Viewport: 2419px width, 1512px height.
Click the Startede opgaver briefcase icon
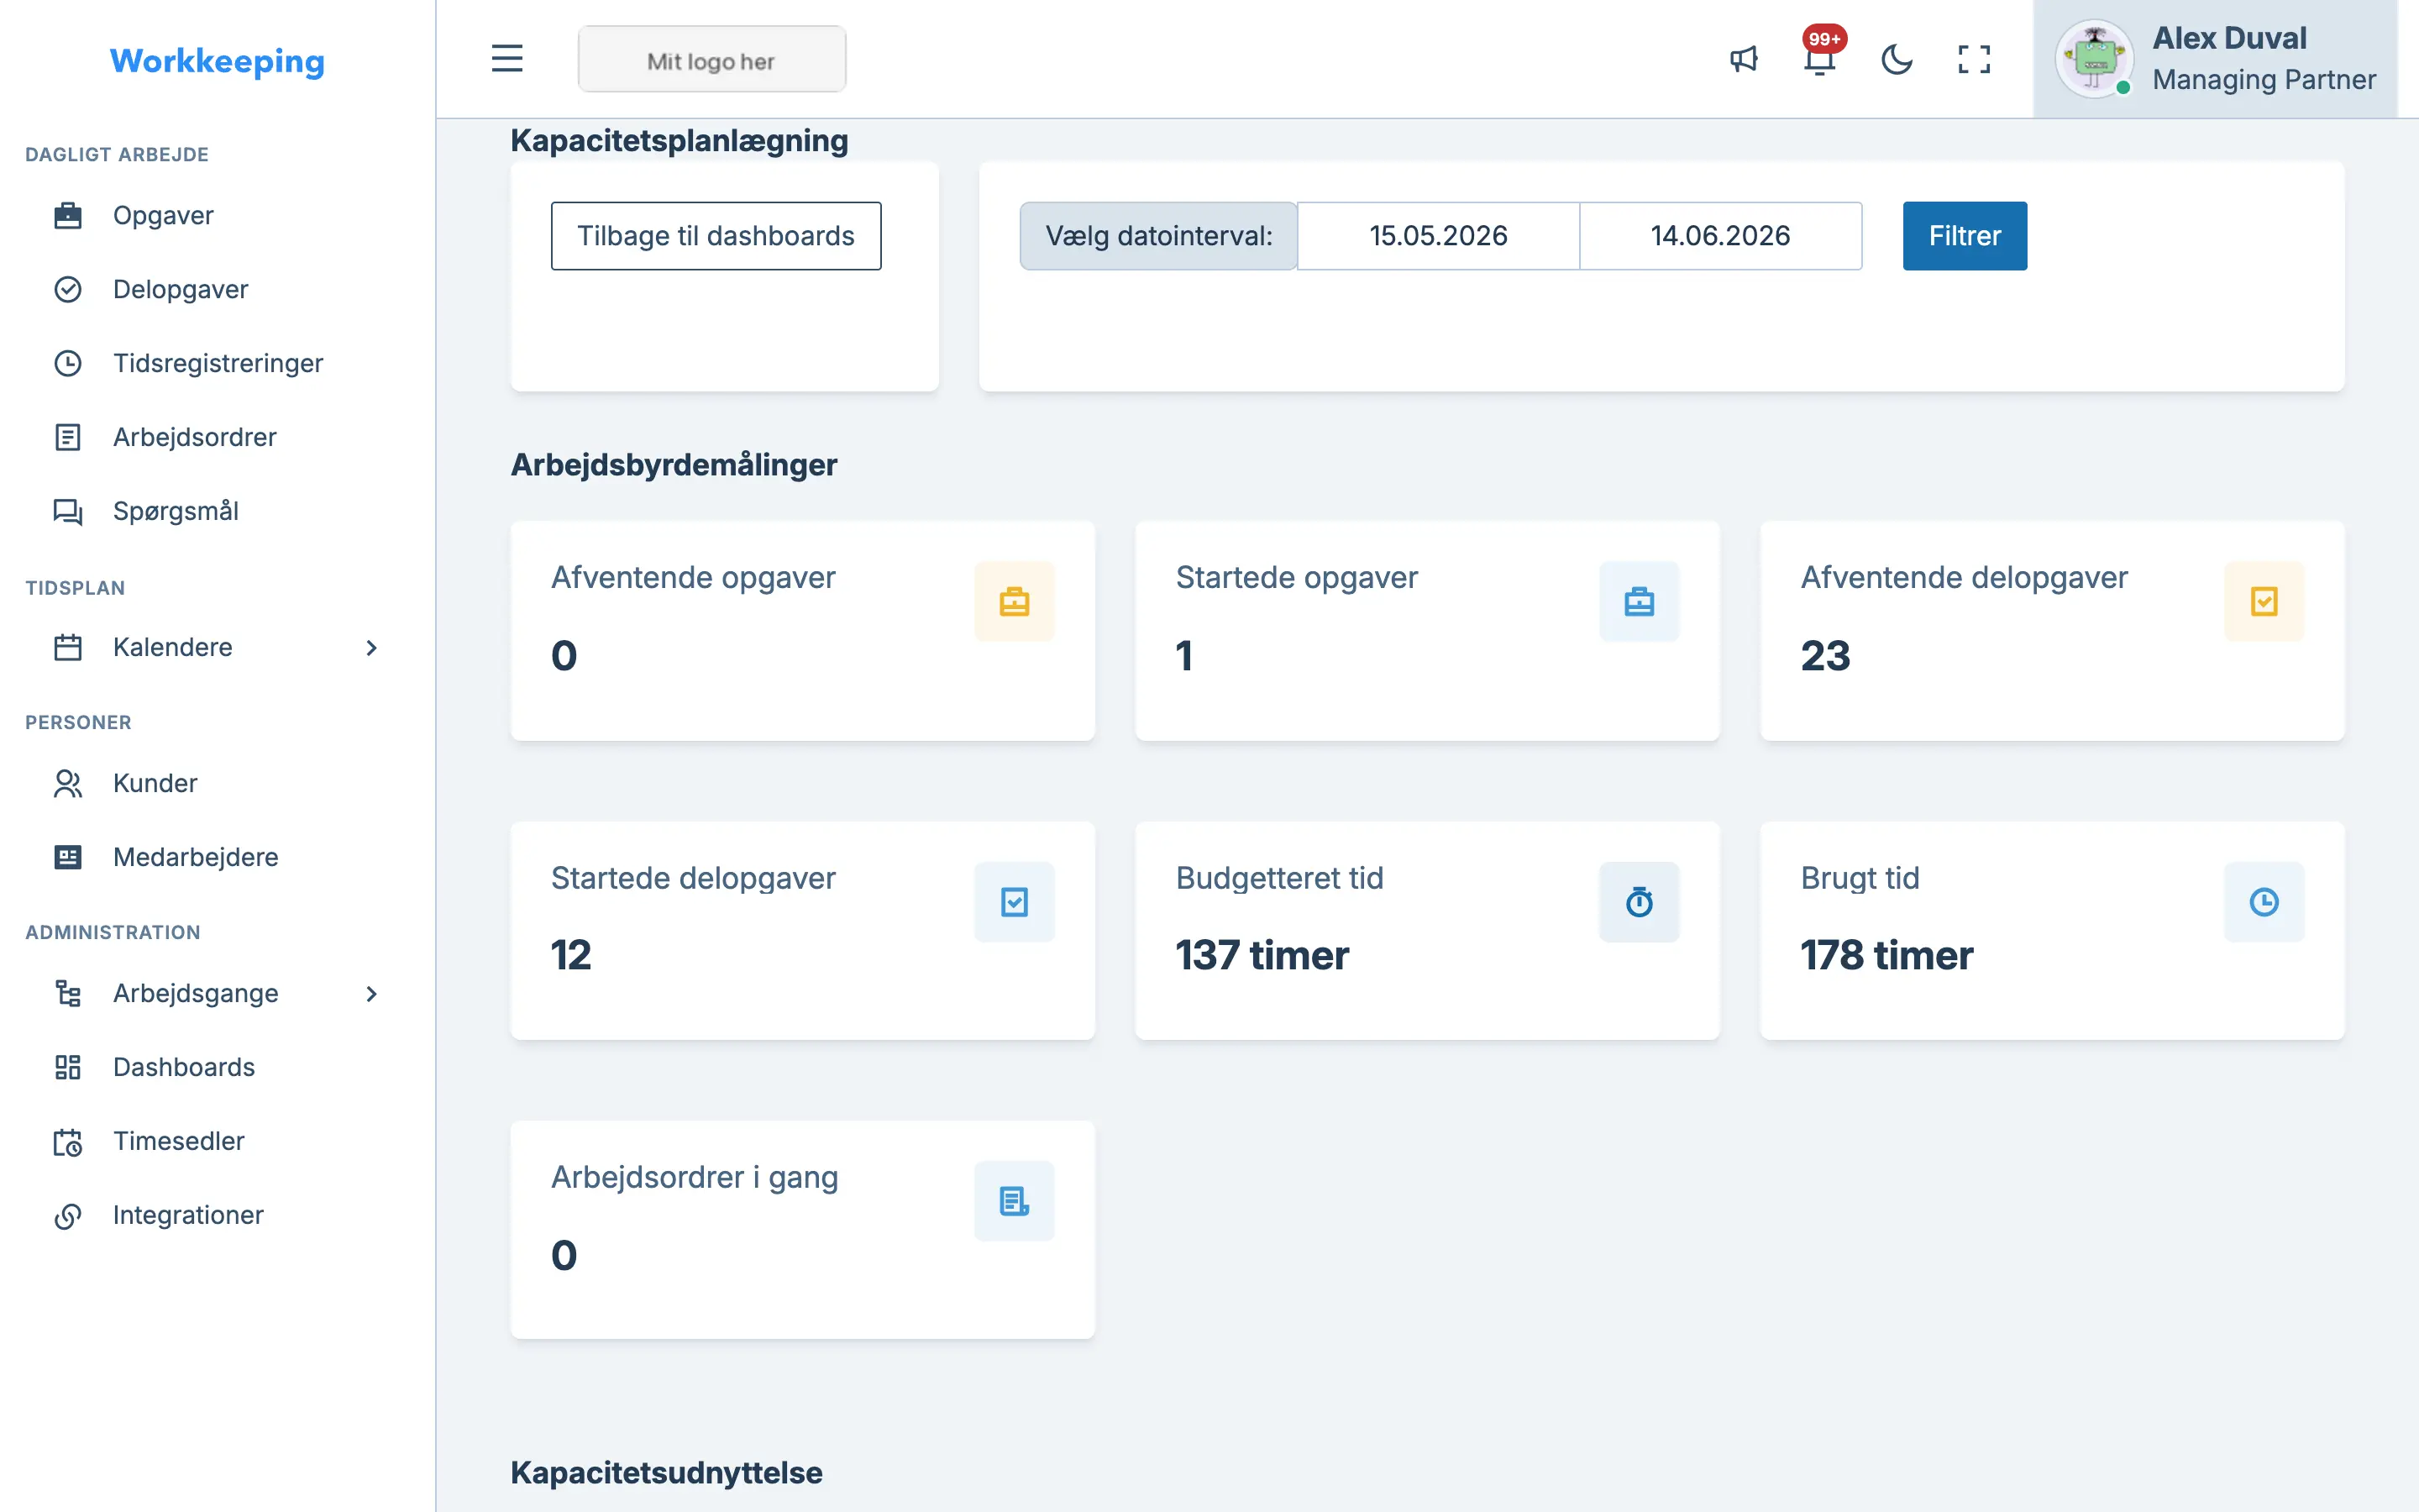[1640, 601]
